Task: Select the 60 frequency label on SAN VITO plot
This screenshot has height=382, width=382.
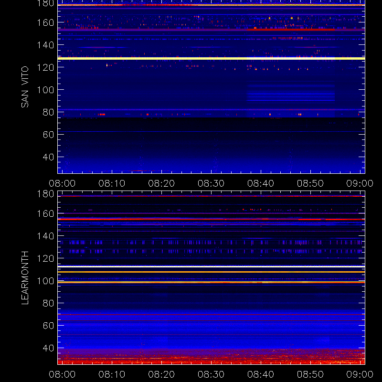Action: point(48,135)
